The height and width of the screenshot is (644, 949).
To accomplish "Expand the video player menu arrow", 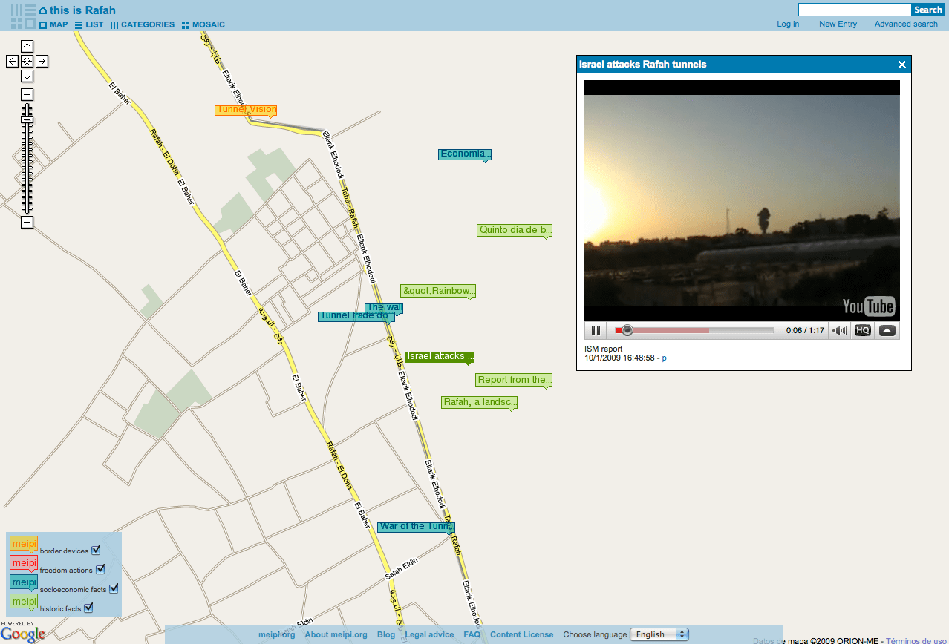I will pyautogui.click(x=887, y=330).
